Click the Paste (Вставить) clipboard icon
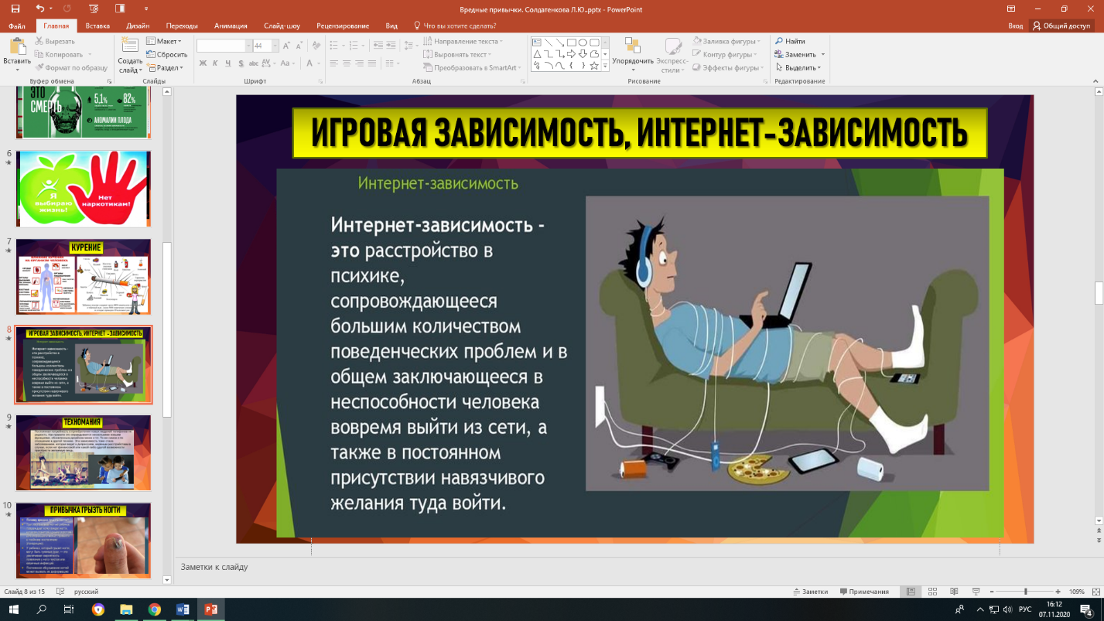1104x621 pixels. click(17, 47)
